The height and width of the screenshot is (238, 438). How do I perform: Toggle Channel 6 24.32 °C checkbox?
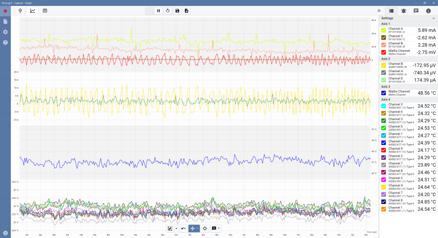(384, 113)
